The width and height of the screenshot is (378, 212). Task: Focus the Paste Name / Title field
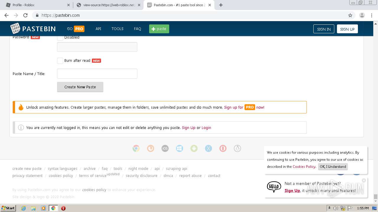(x=97, y=74)
